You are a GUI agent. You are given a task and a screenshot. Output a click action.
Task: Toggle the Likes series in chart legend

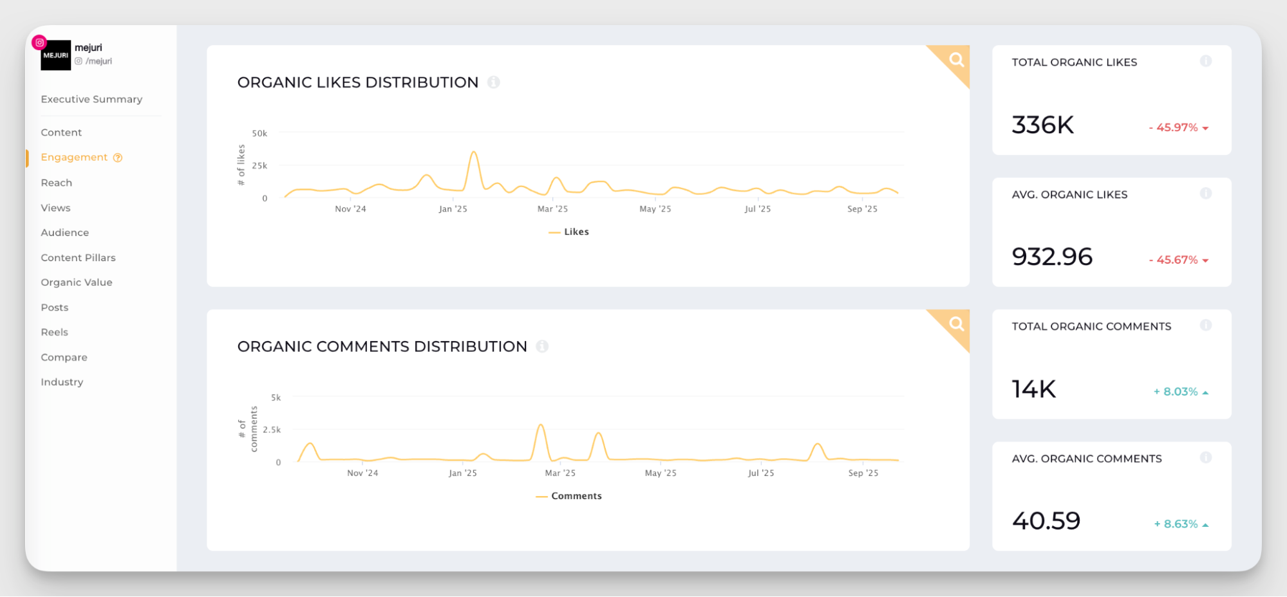point(569,232)
